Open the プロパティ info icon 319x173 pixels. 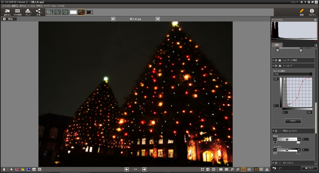312,12
